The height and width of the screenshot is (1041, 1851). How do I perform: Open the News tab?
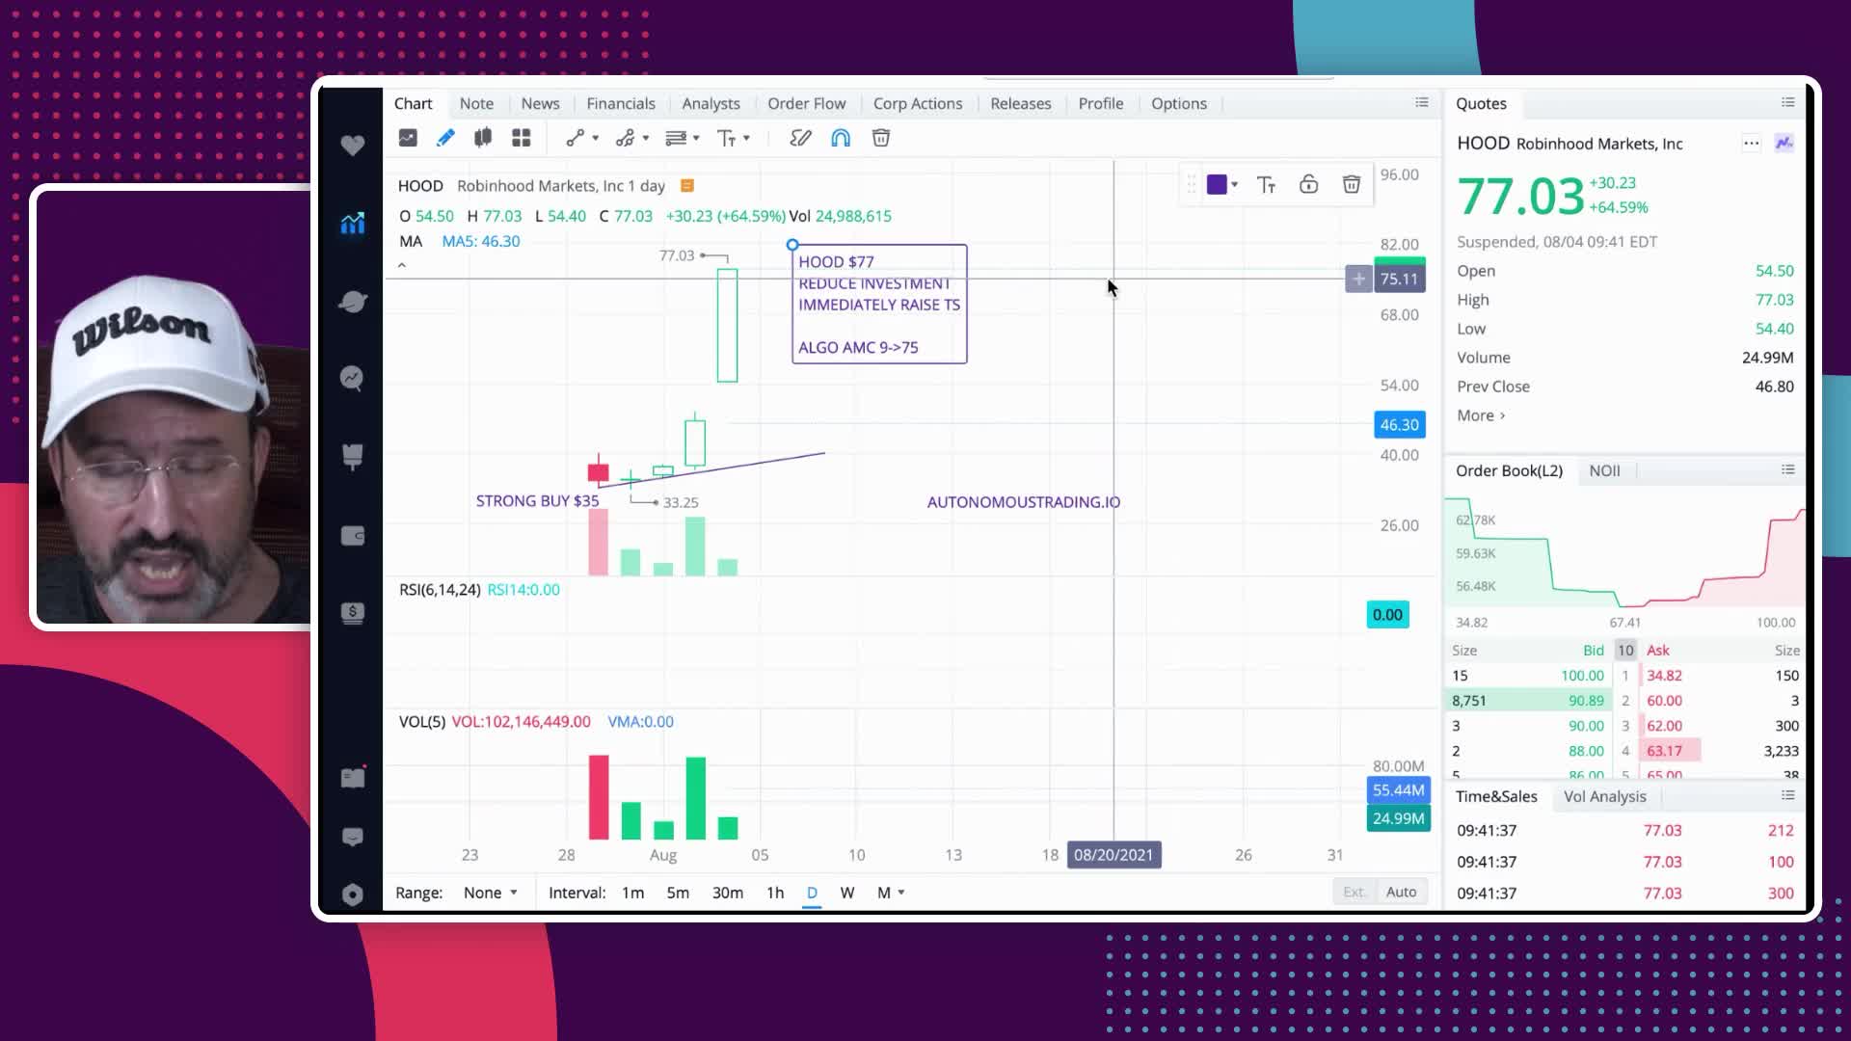click(x=540, y=103)
